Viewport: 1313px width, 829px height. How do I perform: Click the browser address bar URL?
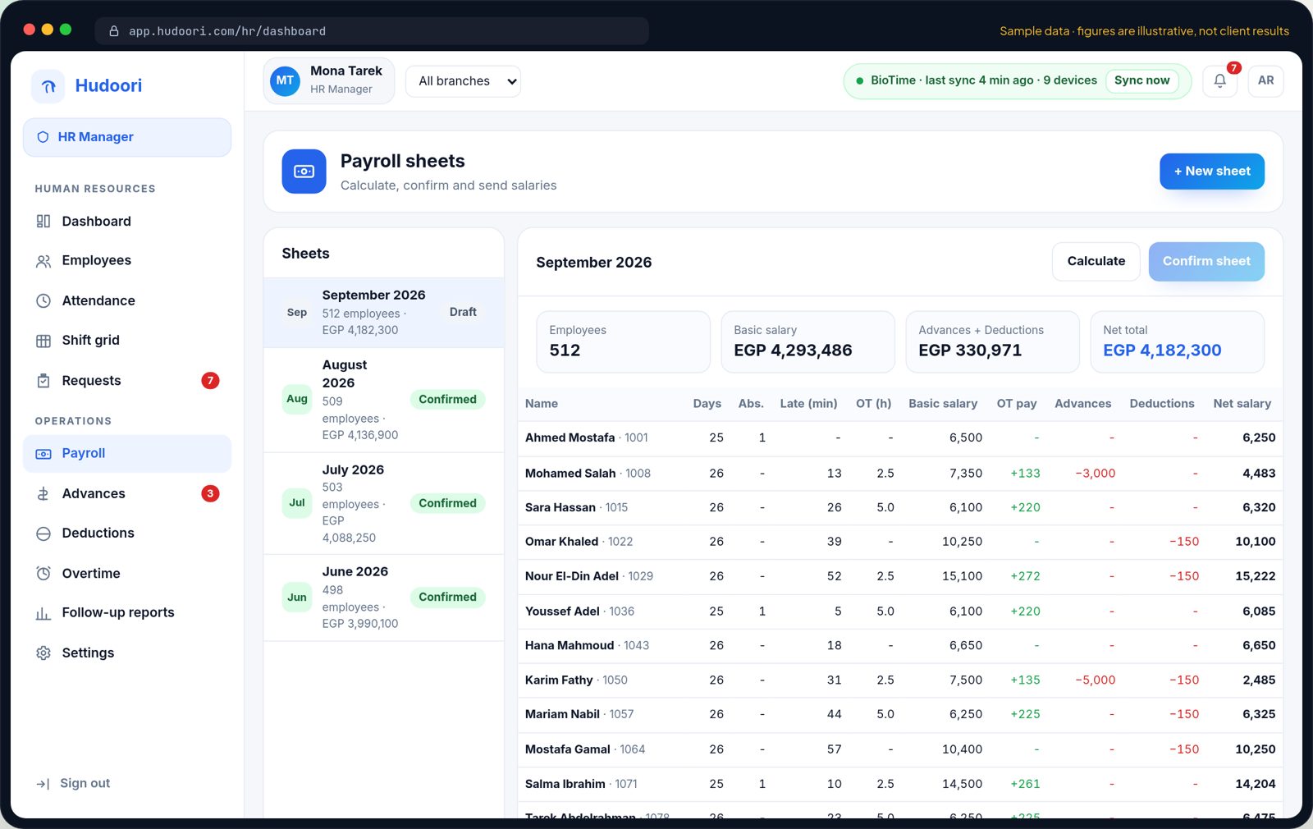[x=227, y=31]
